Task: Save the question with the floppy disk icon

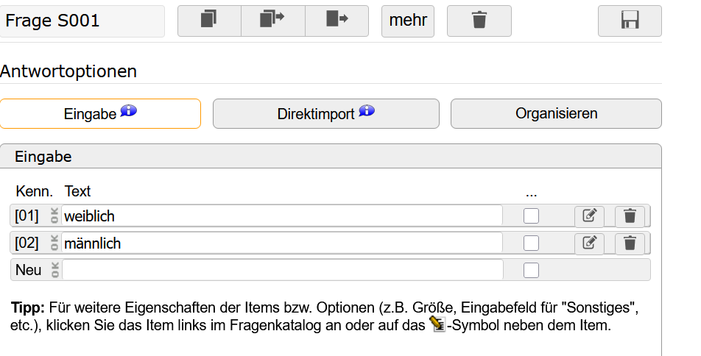Action: (x=630, y=21)
